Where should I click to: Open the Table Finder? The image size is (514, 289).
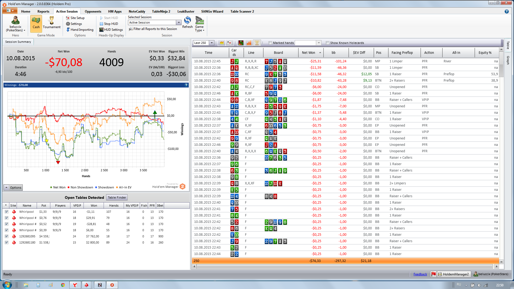tap(117, 197)
